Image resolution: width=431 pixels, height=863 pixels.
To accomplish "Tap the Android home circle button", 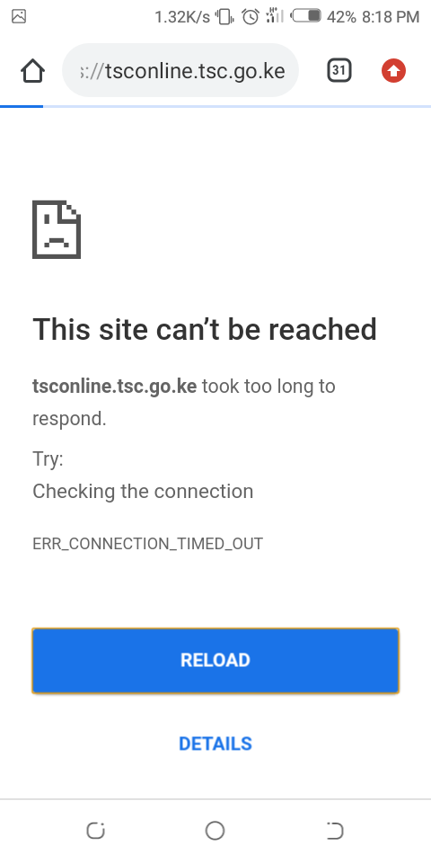I will [215, 831].
